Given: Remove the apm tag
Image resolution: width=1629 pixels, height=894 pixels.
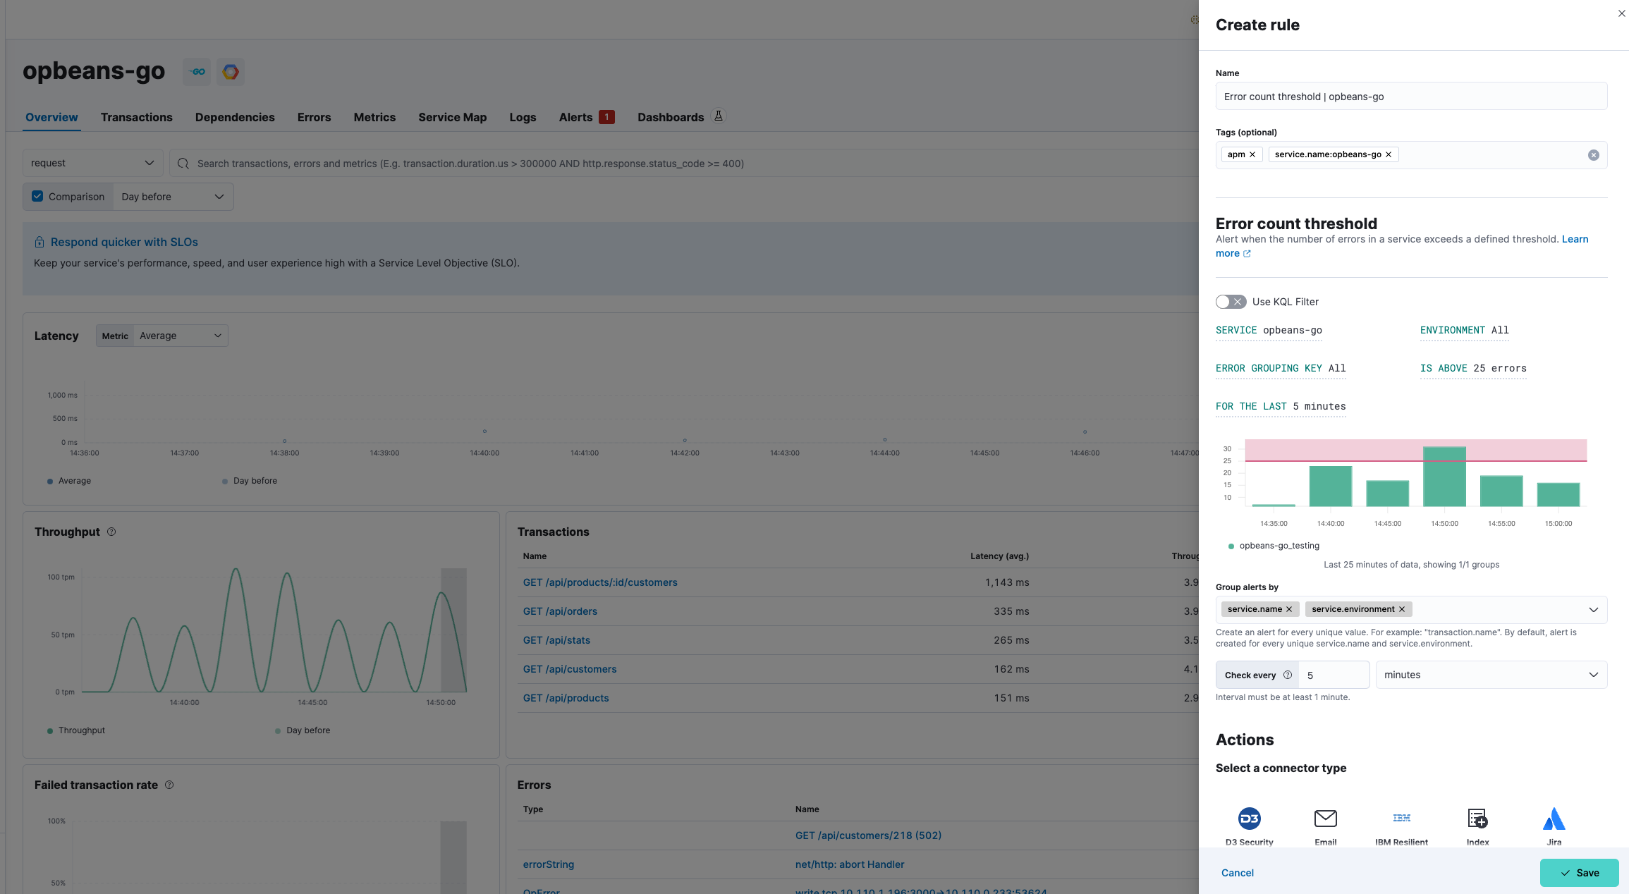Looking at the screenshot, I should [x=1252, y=154].
